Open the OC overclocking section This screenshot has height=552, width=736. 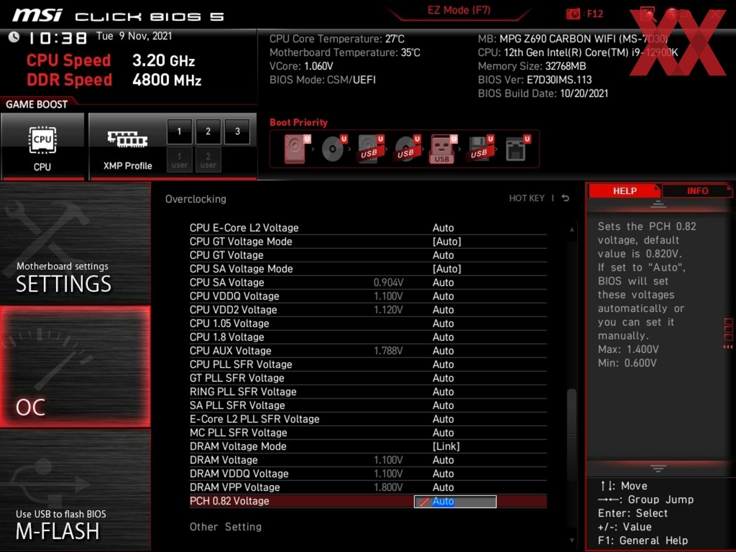[75, 367]
